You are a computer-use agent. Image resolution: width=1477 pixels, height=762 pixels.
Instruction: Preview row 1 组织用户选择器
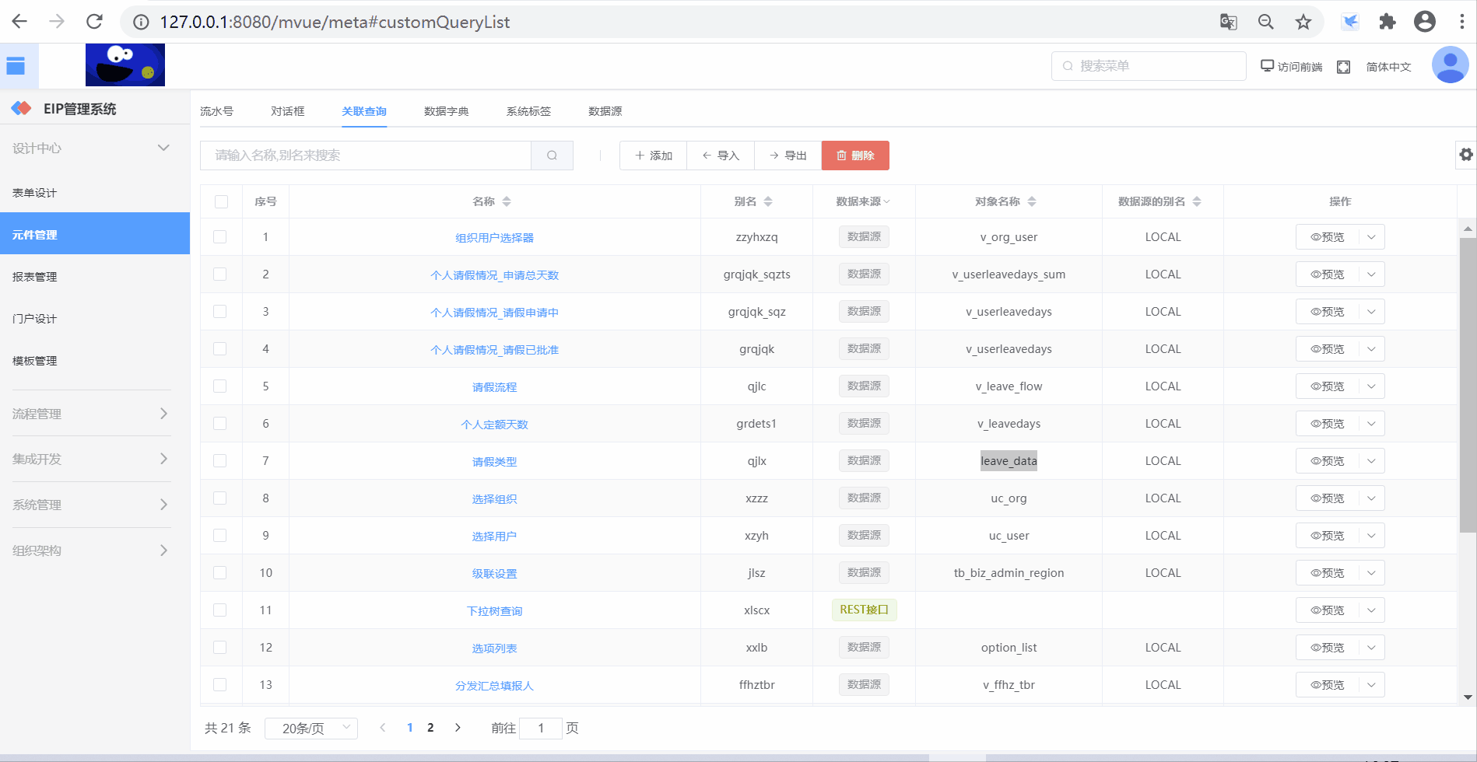pos(1328,237)
